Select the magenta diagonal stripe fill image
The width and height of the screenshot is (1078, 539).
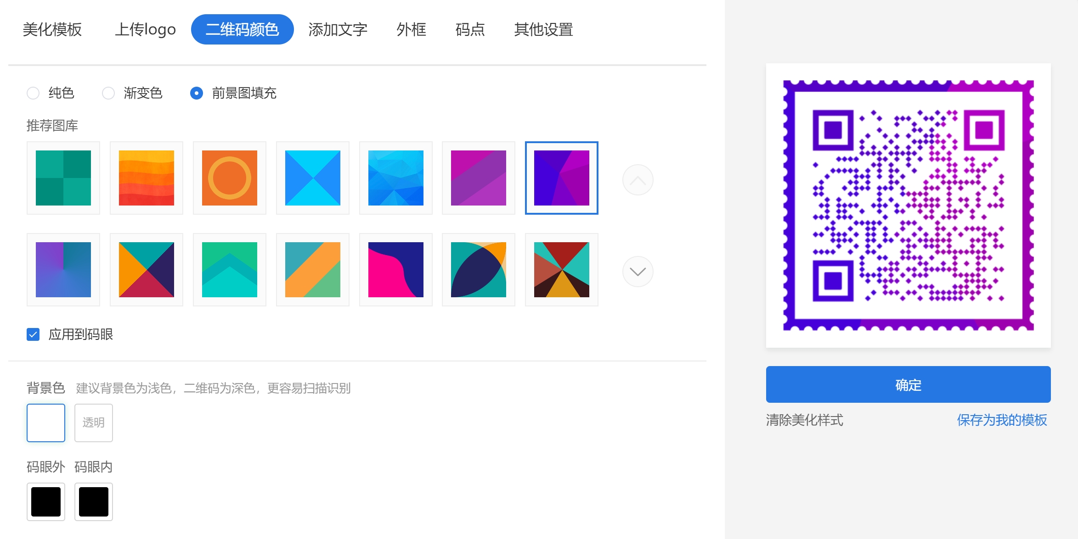479,178
